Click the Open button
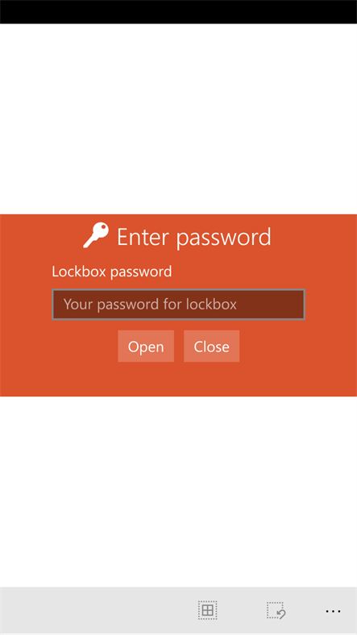Viewport: 357px width, 635px height. 146,347
